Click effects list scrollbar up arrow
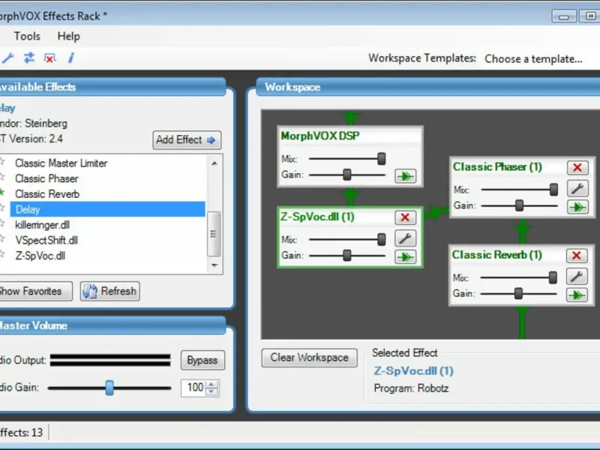Screen dimensions: 600x450 (x=214, y=163)
